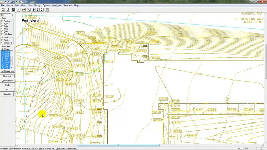Click the grayed-out Cut scissors icon
This screenshot has height=150, width=267.
[x=19, y=10]
